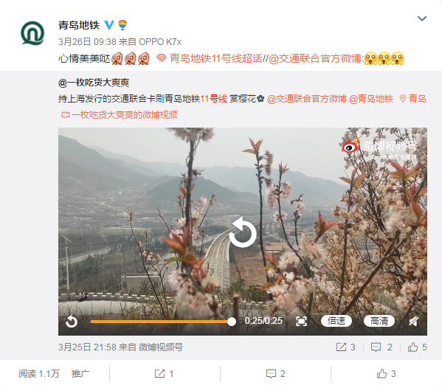Click the 推广 promote button
This screenshot has height=388, width=442.
tap(80, 374)
